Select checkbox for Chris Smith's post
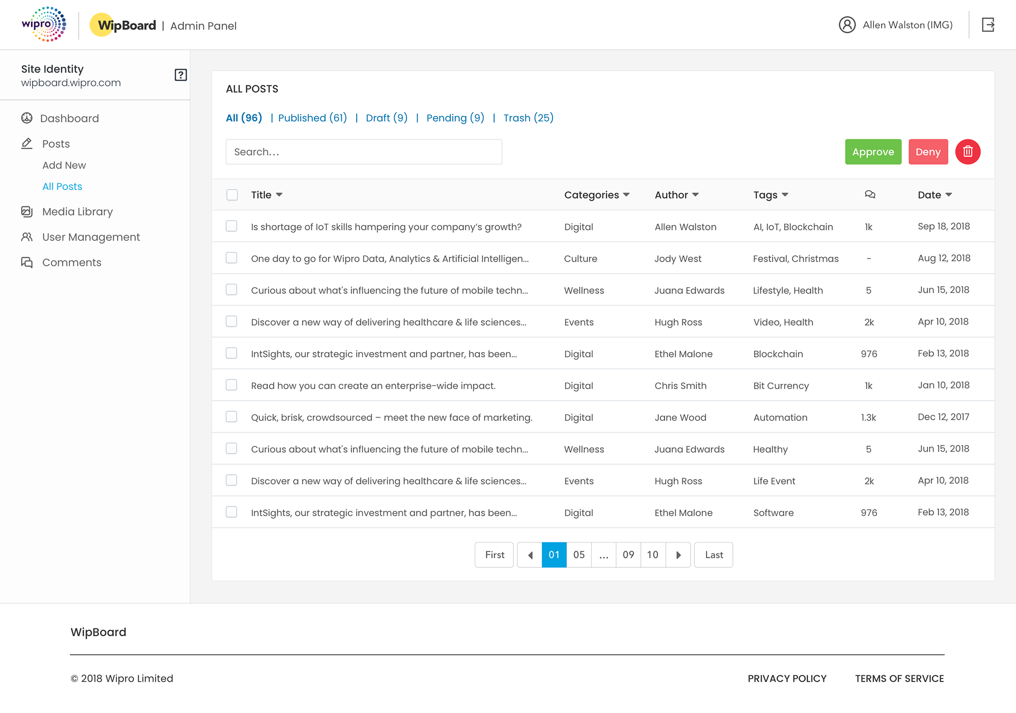Image resolution: width=1016 pixels, height=713 pixels. [x=232, y=385]
